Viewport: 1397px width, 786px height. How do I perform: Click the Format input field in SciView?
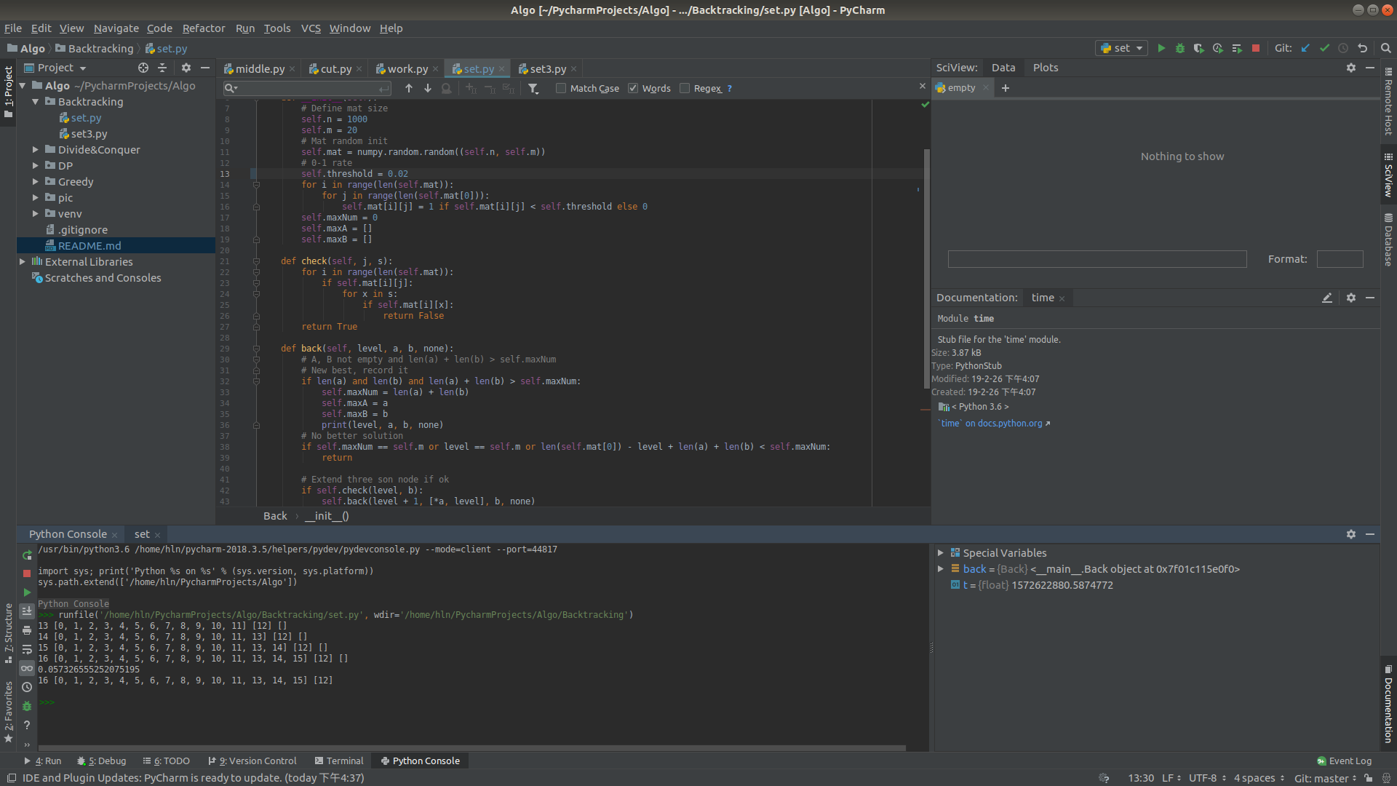(1340, 259)
